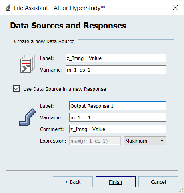Cancel the File Assistant wizard

tap(158, 182)
